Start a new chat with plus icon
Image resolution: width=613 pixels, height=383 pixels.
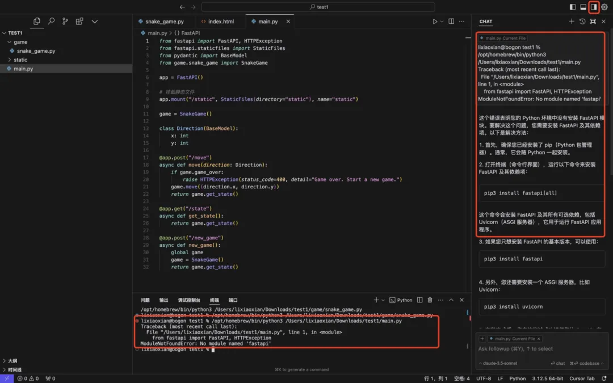(x=572, y=22)
